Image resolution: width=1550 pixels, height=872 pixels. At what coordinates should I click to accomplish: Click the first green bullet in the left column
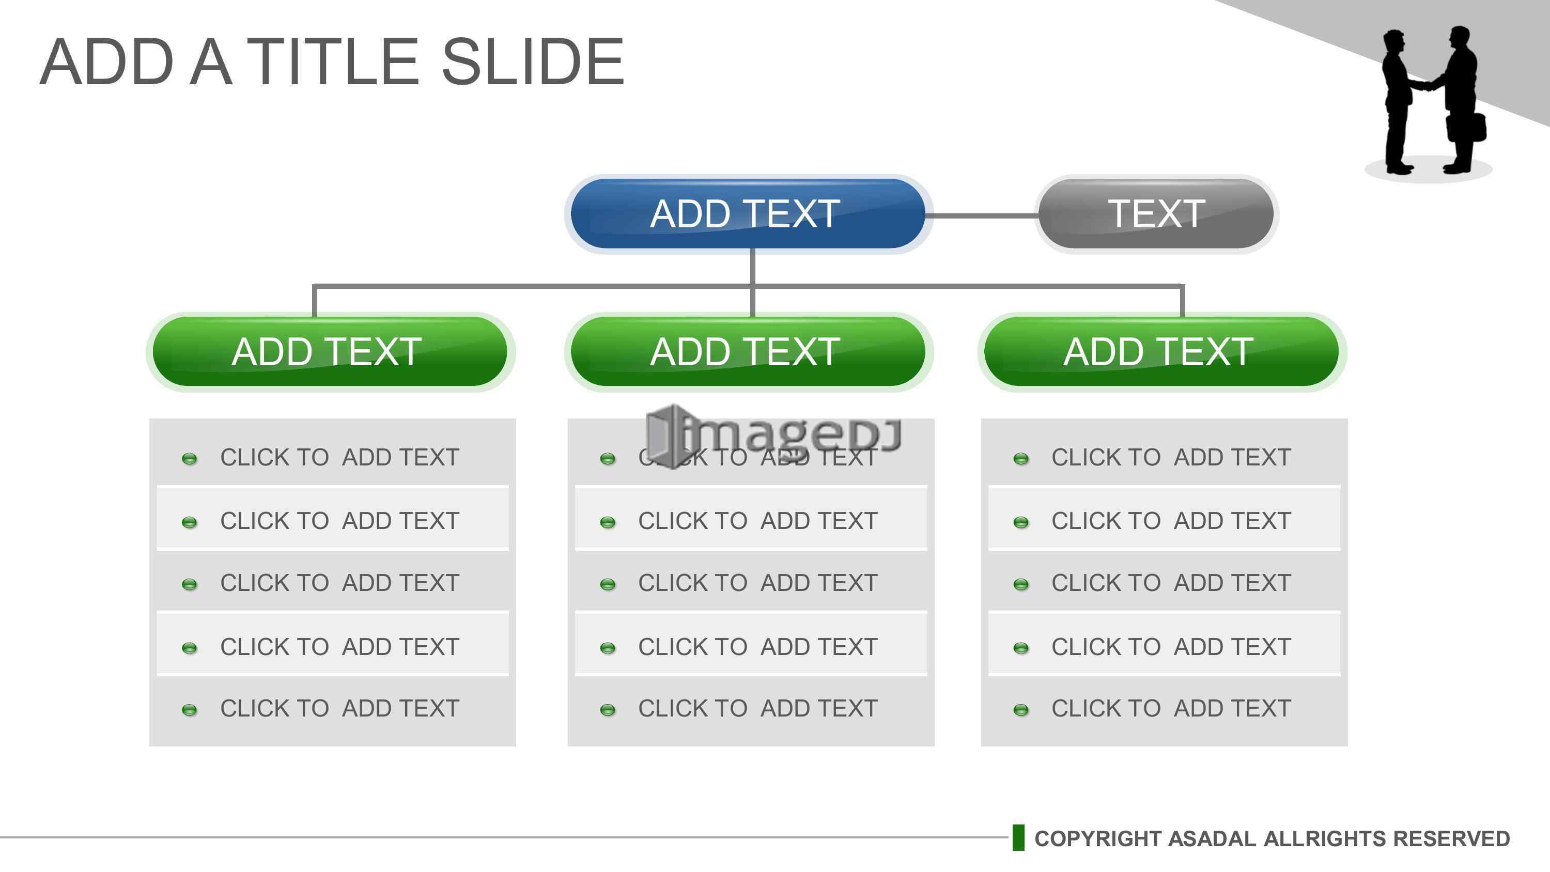190,459
